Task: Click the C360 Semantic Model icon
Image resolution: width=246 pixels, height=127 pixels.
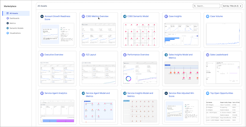Action: click(125, 16)
